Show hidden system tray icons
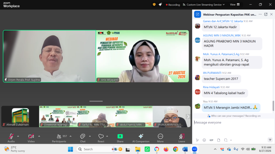This screenshot has height=154, width=275. [x=215, y=149]
